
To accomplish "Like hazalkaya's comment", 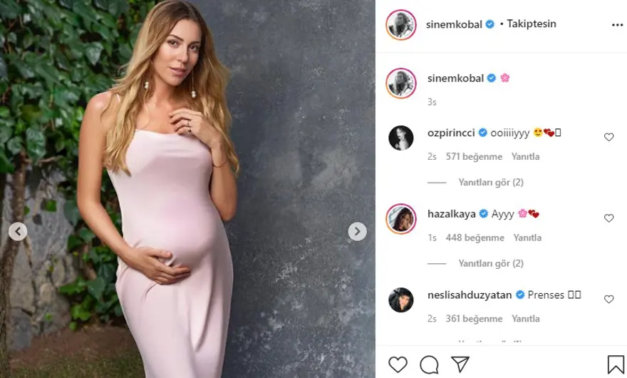I will [608, 218].
